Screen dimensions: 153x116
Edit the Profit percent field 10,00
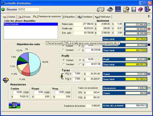89,59
